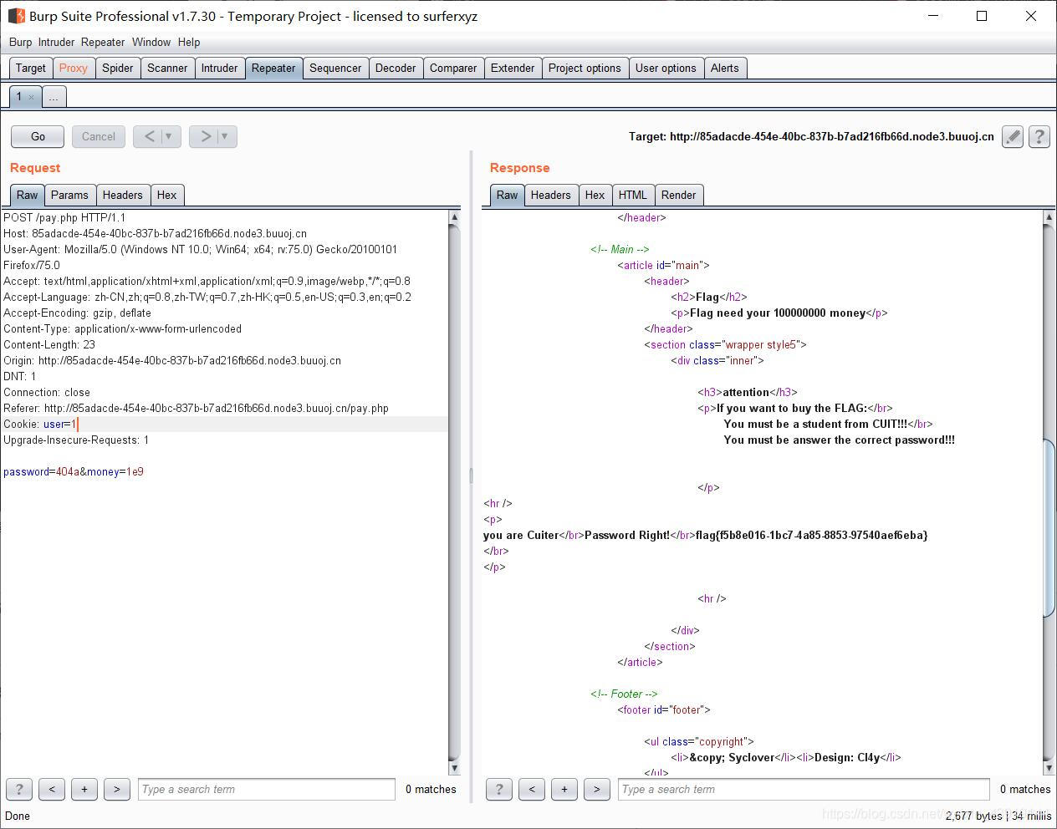This screenshot has width=1057, height=829.
Task: Send request with Go button
Action: (38, 136)
